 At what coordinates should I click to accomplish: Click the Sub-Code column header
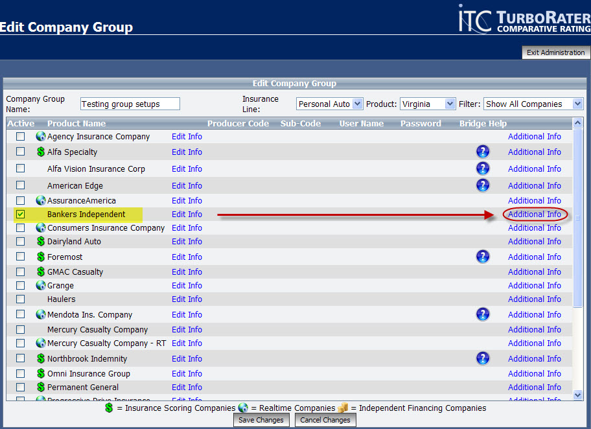tap(301, 123)
